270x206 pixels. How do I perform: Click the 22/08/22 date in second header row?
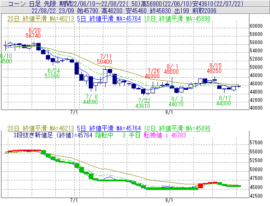44,11
